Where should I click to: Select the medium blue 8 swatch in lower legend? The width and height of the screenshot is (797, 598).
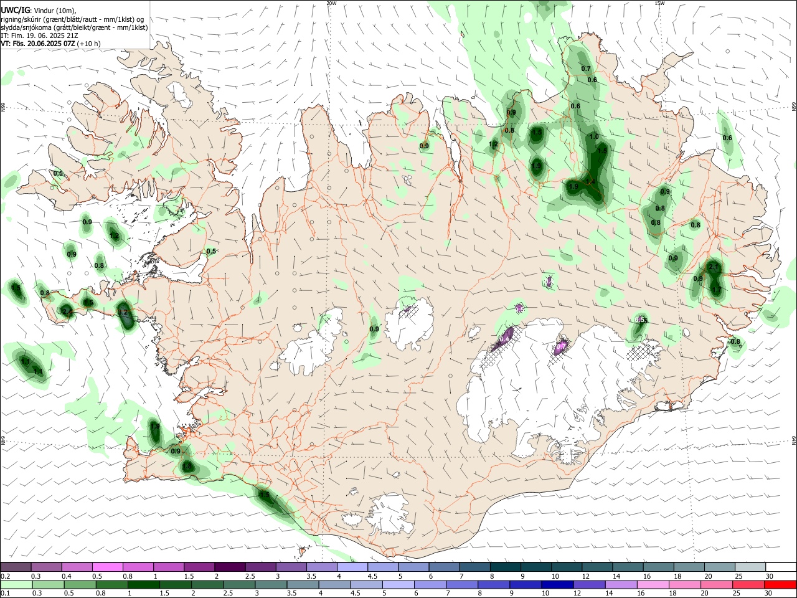coord(494,584)
